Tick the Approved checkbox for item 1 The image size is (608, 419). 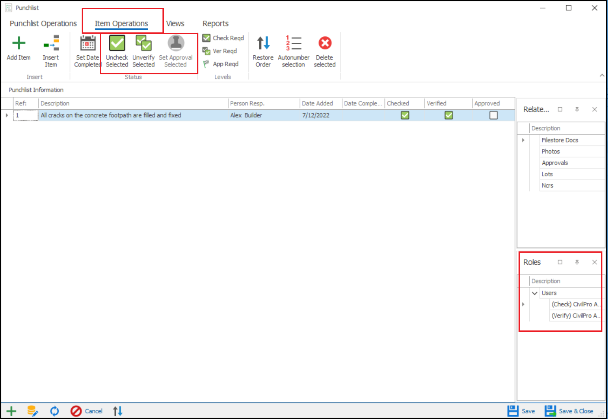coord(493,115)
